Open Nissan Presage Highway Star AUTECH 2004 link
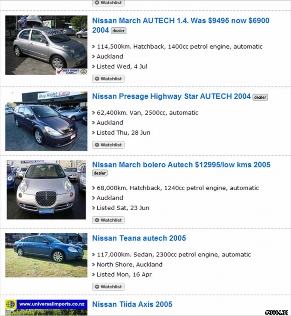This screenshot has width=291, height=316. coord(171,96)
